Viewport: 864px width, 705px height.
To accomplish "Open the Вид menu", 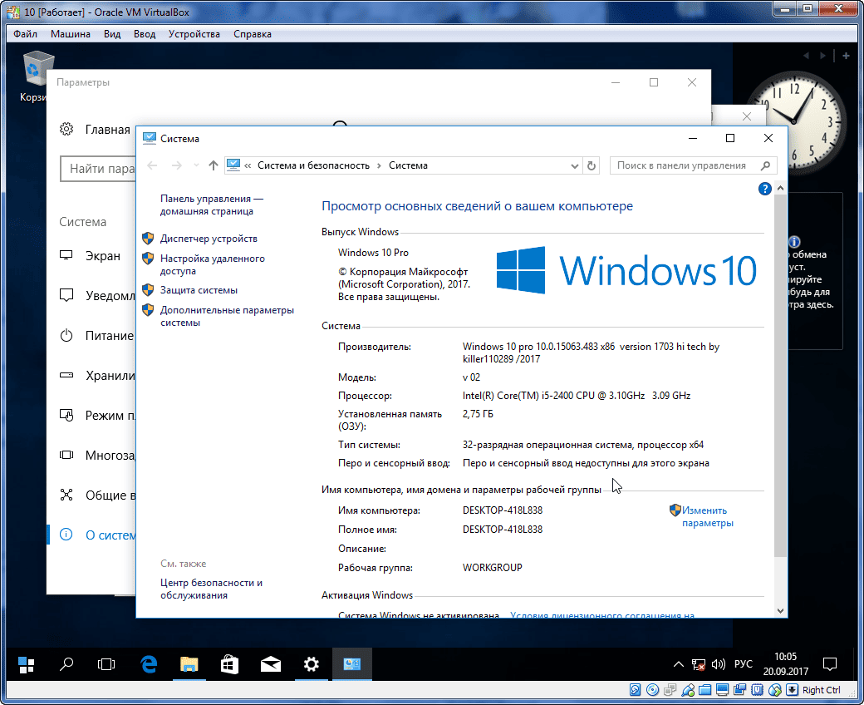I will tap(112, 34).
